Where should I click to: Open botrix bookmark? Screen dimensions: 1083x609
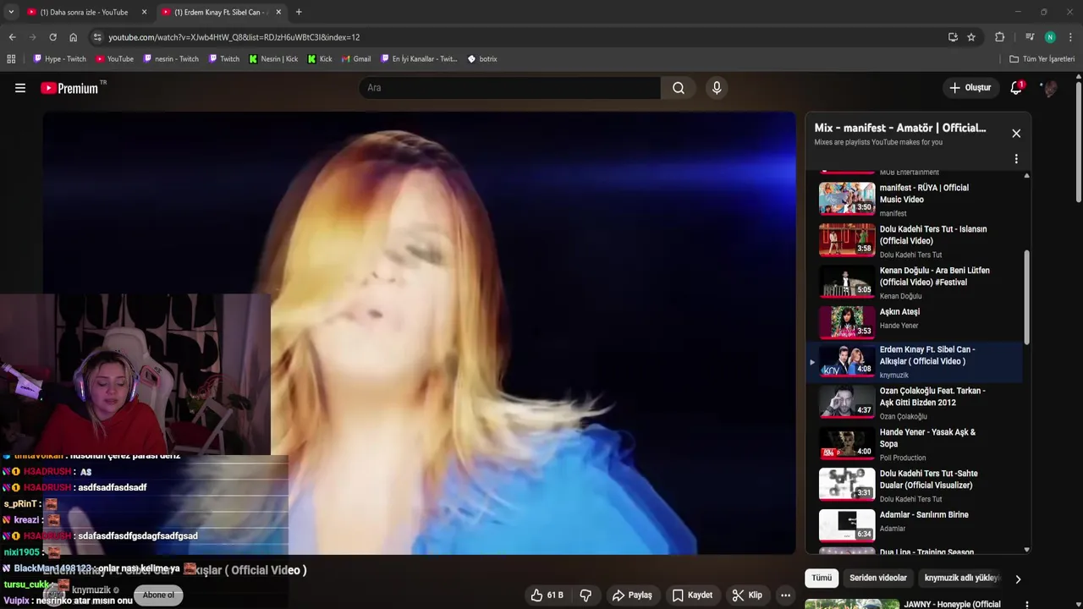click(x=482, y=59)
